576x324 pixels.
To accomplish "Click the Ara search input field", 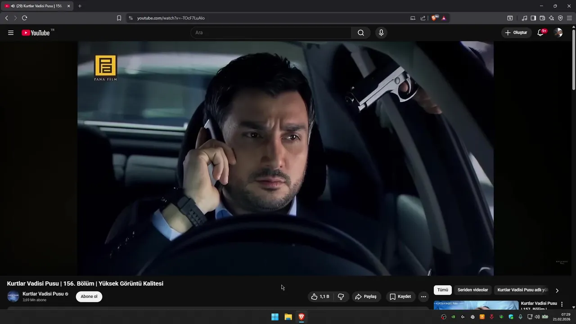I will (x=271, y=32).
